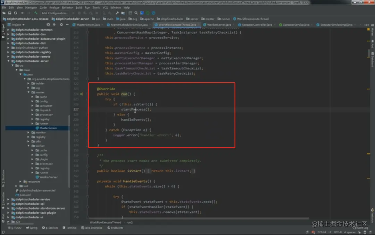375x235 pixels.
Task: Select dolphinscheduler-ui module
Action: coord(27,217)
